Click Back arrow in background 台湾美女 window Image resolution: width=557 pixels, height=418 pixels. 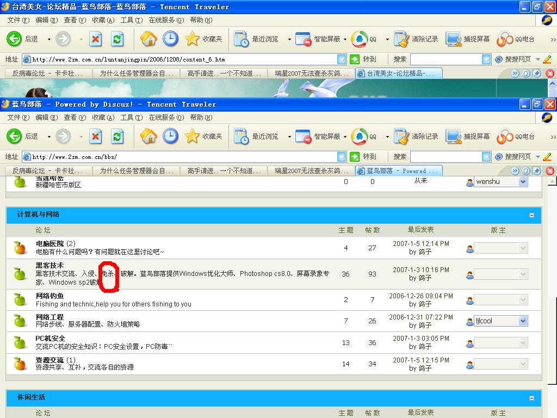tap(14, 39)
